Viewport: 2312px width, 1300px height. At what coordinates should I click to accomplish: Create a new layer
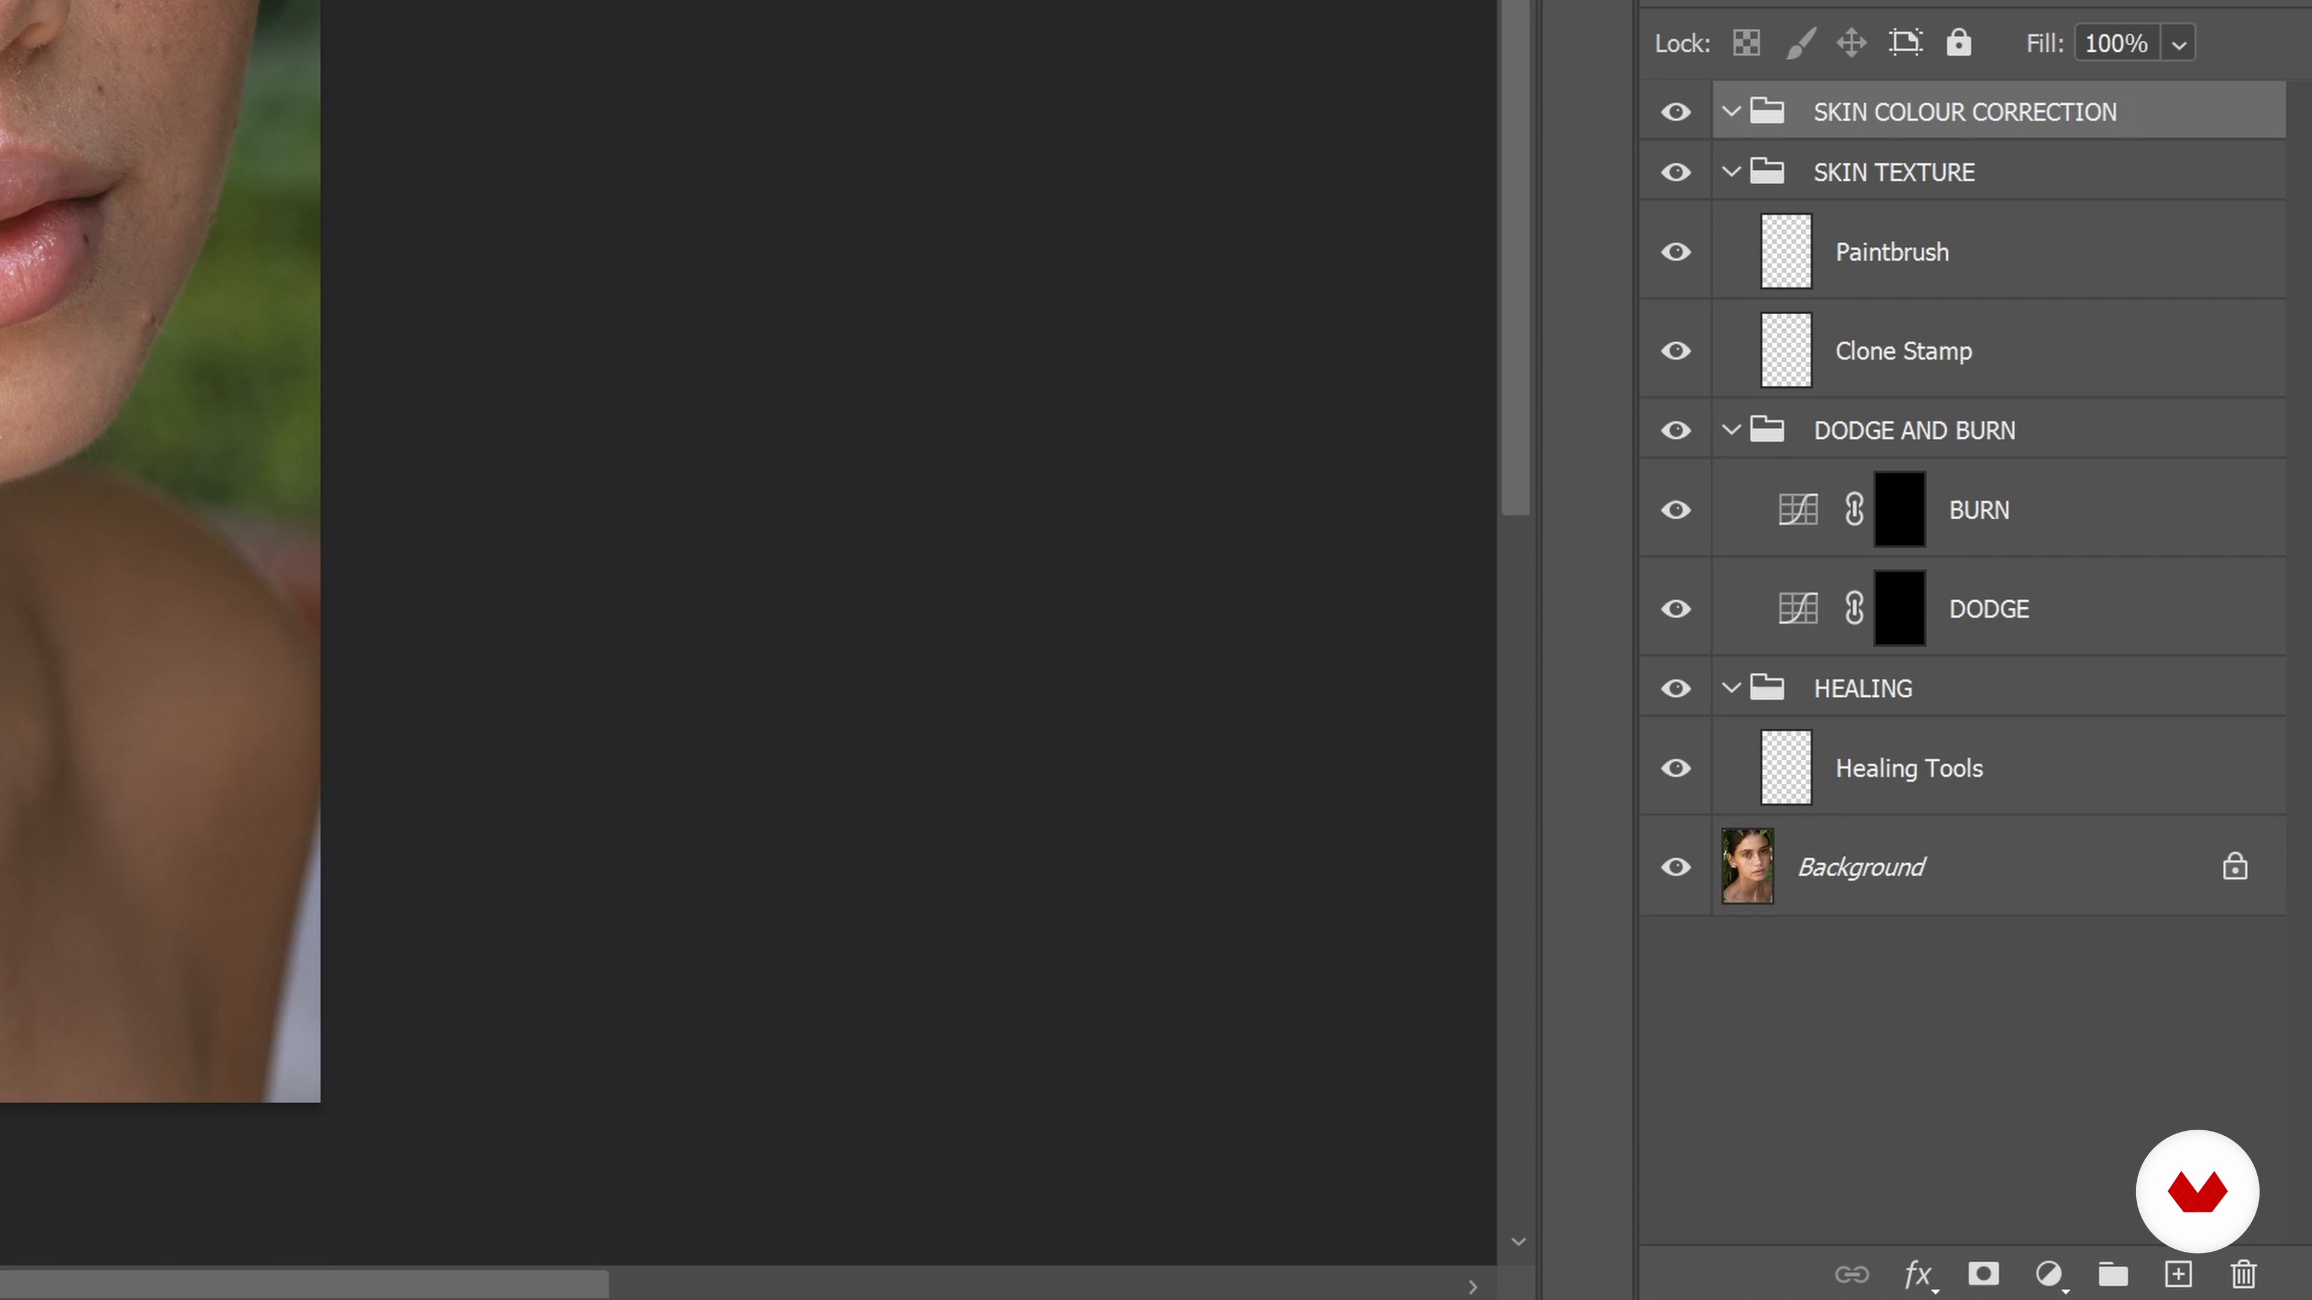pos(2178,1274)
